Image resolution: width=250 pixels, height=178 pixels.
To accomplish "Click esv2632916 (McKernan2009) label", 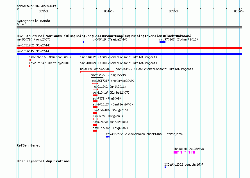I will pos(50,57).
